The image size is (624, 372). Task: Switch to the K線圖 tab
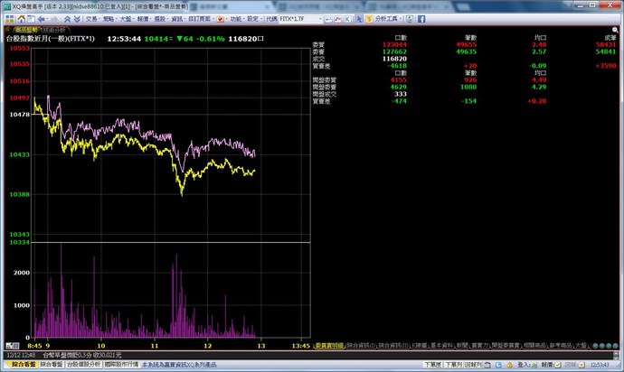420,346
